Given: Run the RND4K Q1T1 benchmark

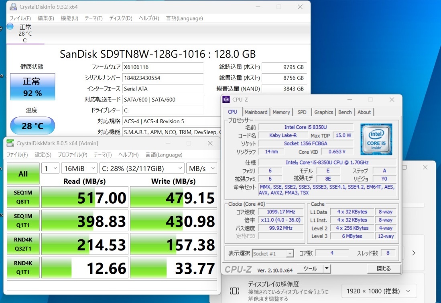Looking at the screenshot, I should pyautogui.click(x=23, y=267).
